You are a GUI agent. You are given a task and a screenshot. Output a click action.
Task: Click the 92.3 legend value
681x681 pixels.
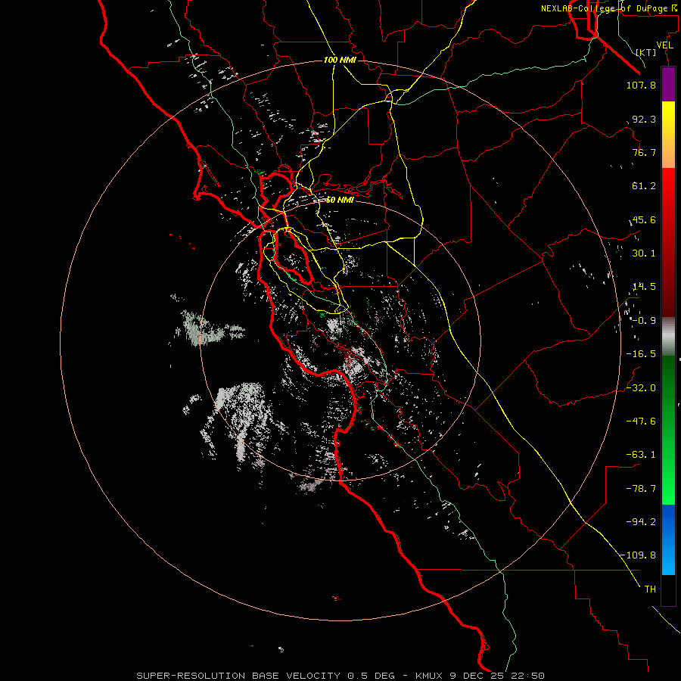644,119
